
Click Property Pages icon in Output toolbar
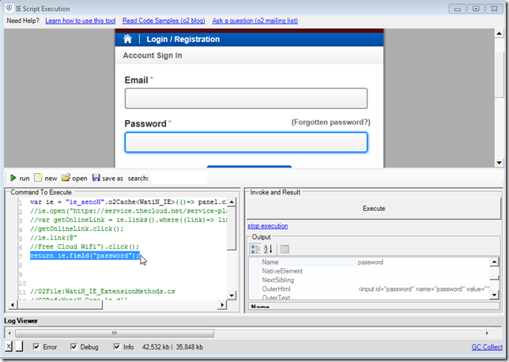[285, 249]
